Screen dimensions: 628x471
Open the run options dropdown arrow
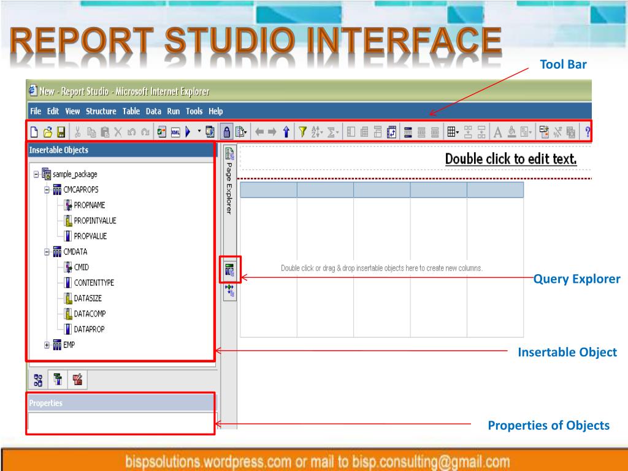(199, 131)
